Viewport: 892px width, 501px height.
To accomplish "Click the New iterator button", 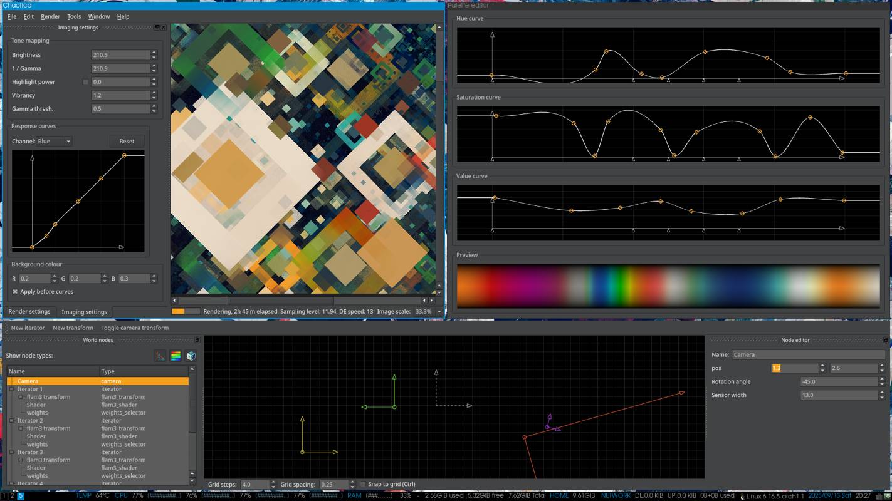I will 28,328.
